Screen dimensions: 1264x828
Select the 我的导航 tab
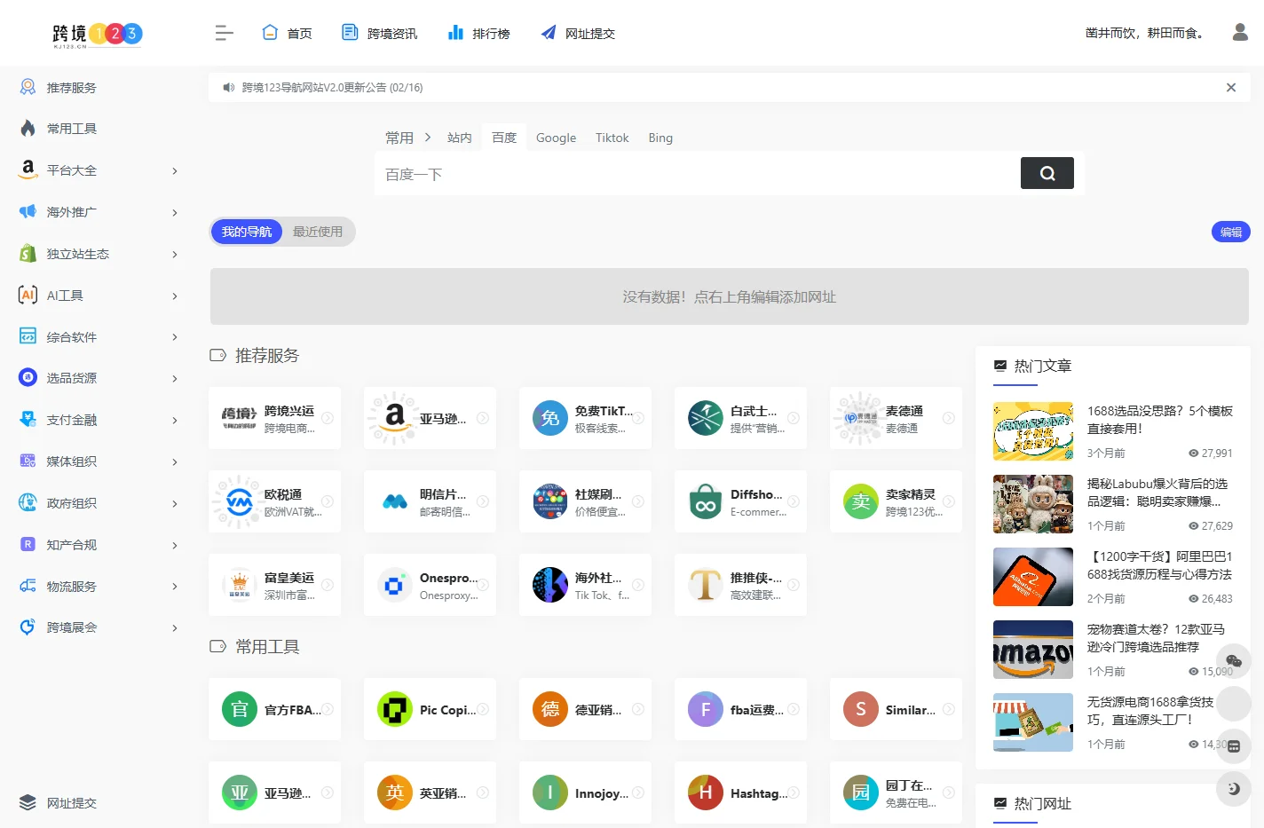(247, 232)
